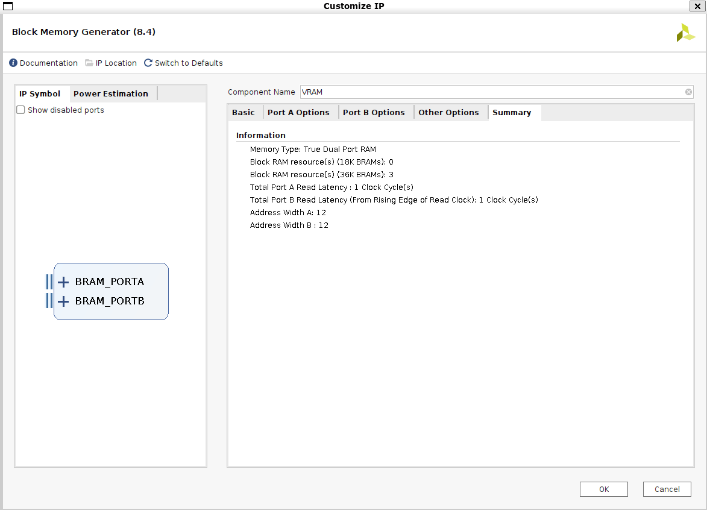The height and width of the screenshot is (510, 707).
Task: Click 'Address Width B : 12' text
Action: [x=289, y=225]
